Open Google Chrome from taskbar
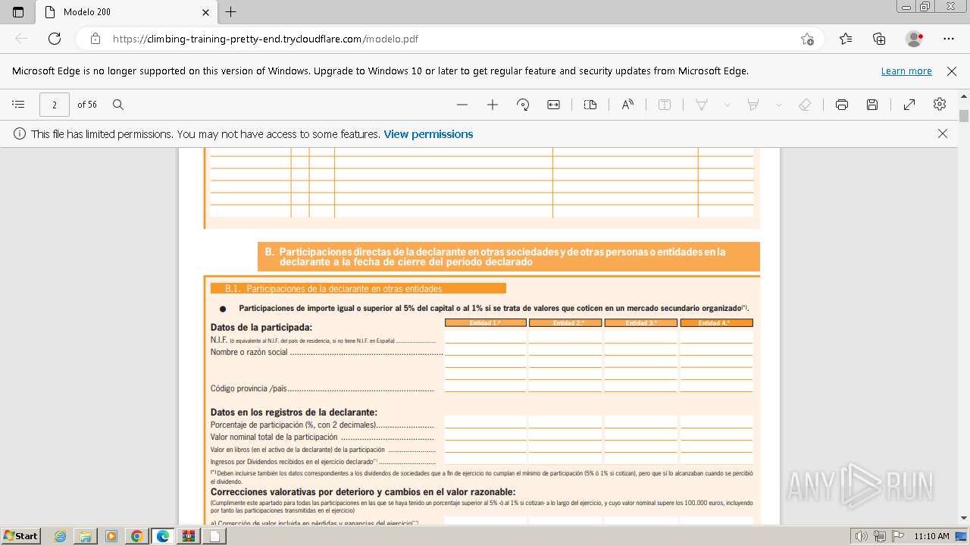This screenshot has width=970, height=546. pos(137,536)
